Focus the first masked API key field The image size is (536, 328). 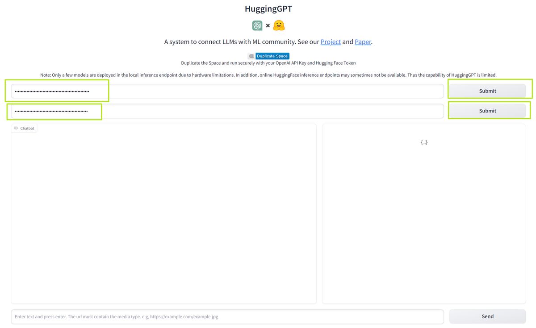[x=227, y=91]
